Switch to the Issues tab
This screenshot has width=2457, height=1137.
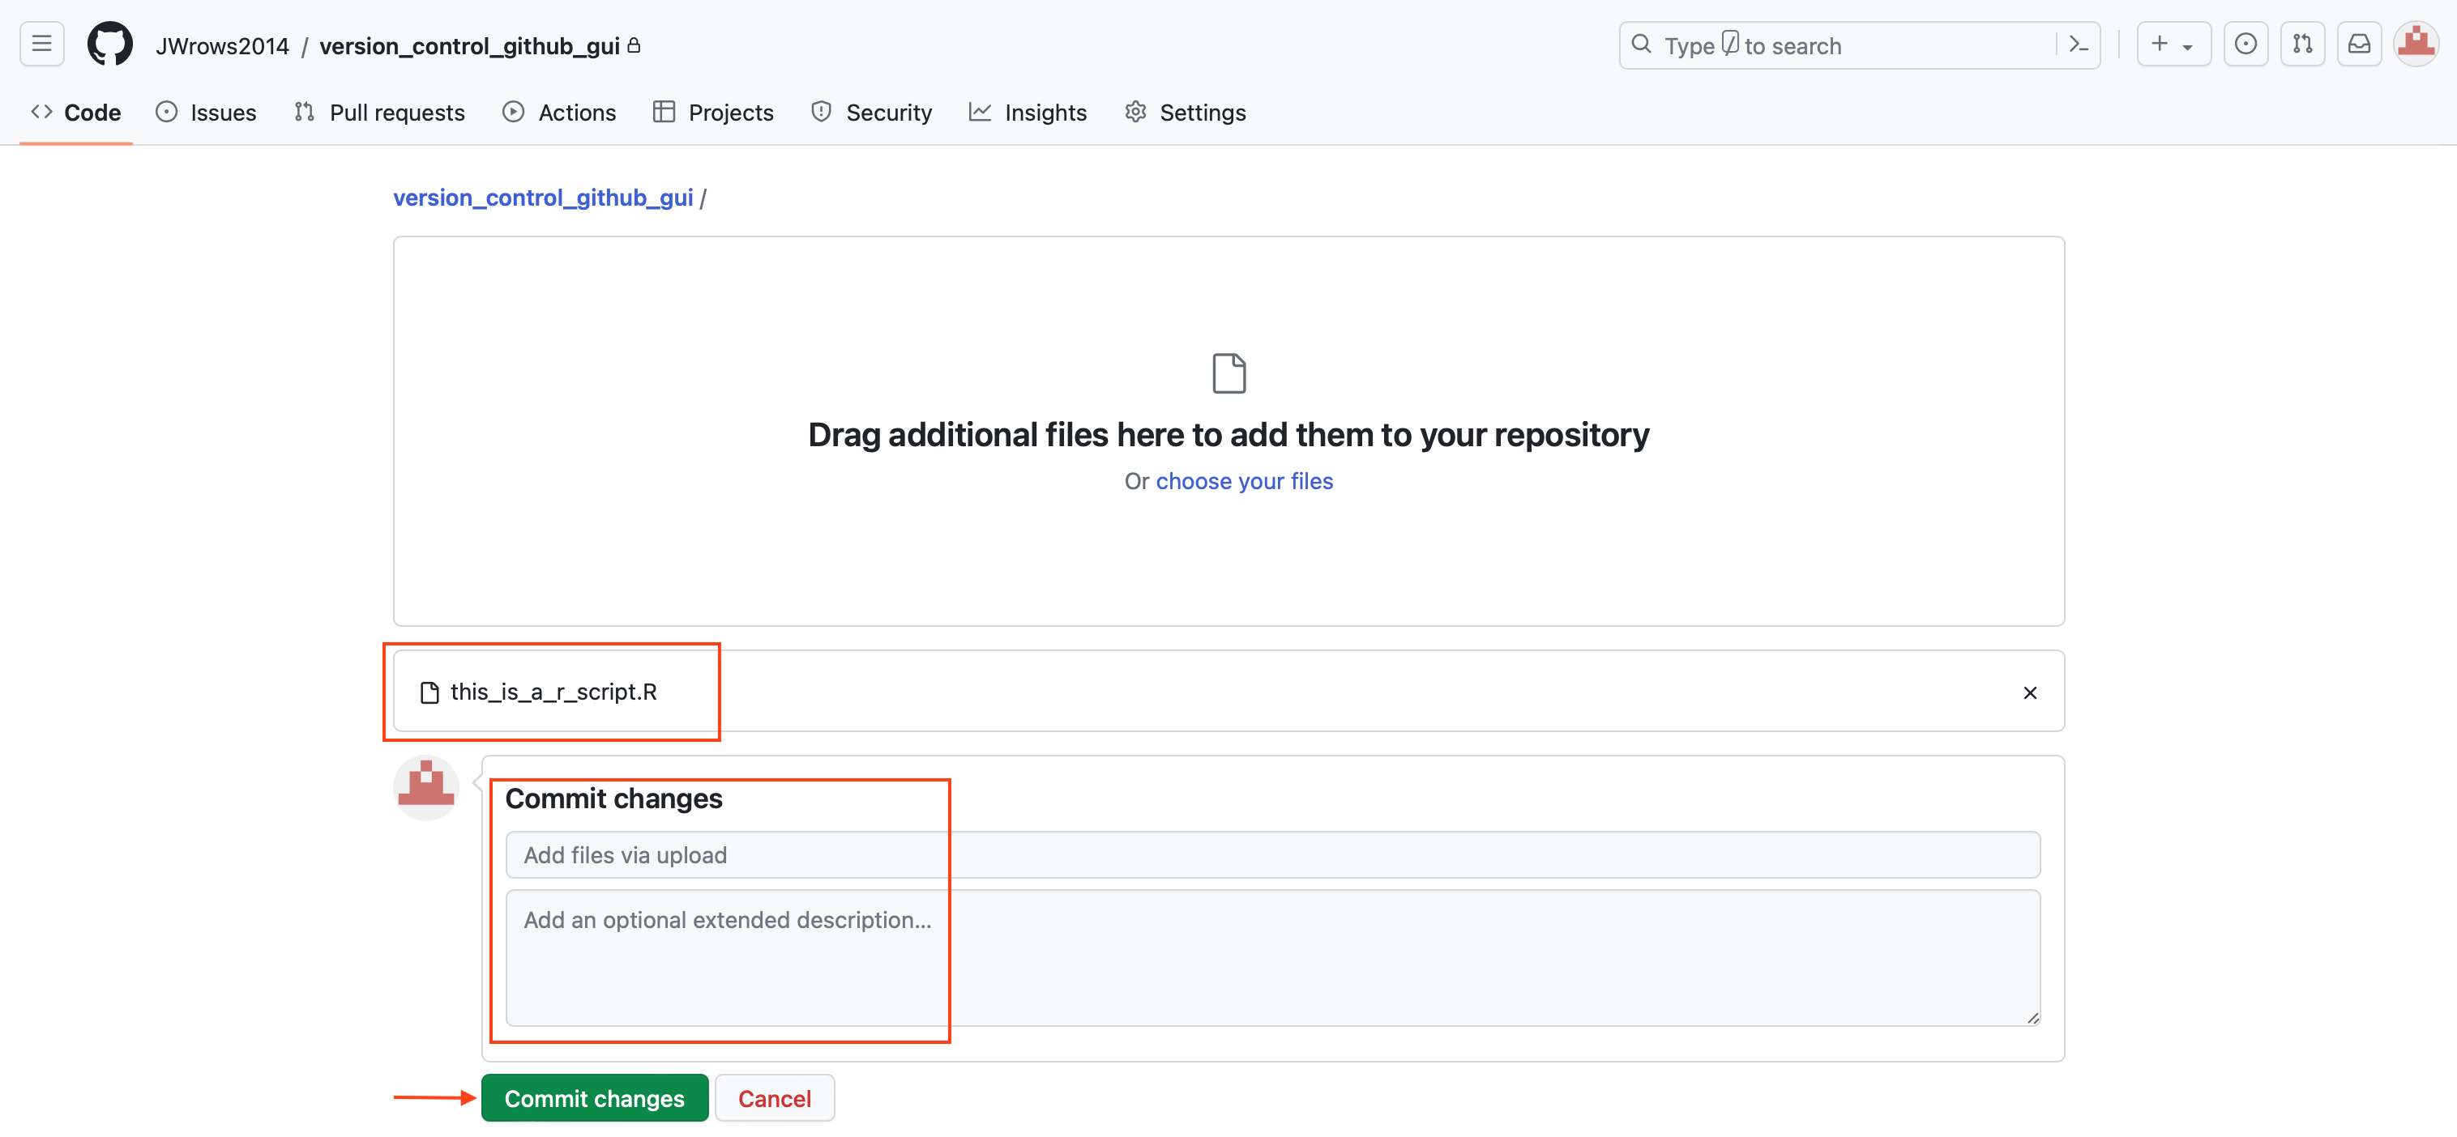point(206,113)
